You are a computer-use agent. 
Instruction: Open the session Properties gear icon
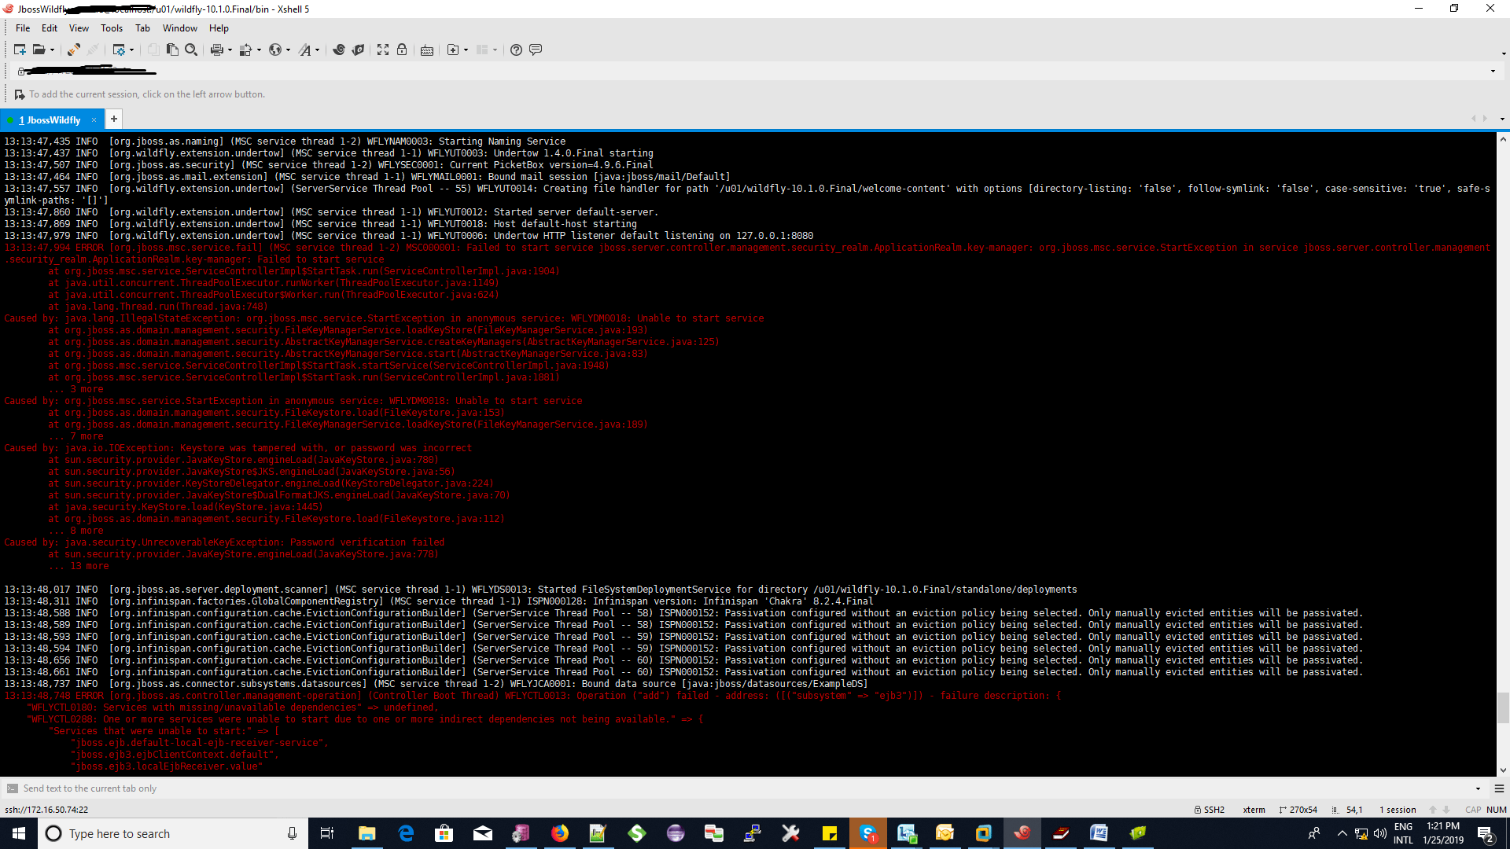(120, 50)
